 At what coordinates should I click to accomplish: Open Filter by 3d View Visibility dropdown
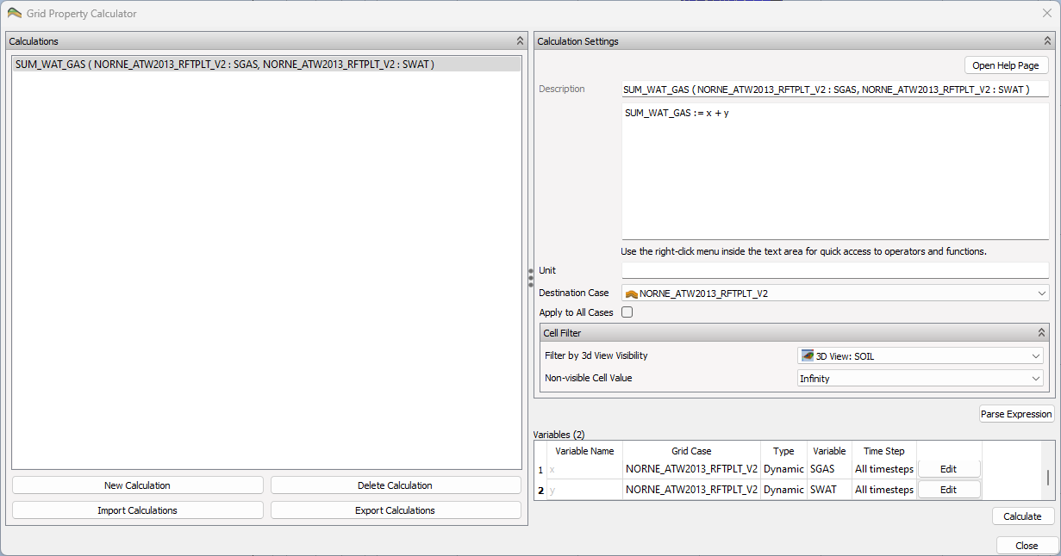921,355
